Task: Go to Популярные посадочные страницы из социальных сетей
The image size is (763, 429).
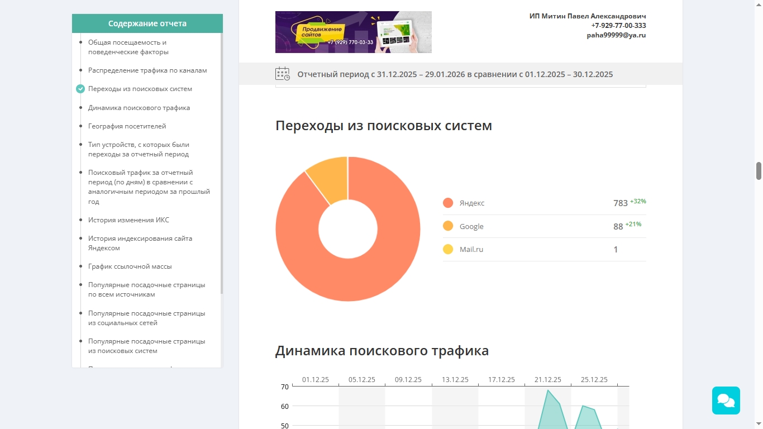Action: [x=146, y=318]
